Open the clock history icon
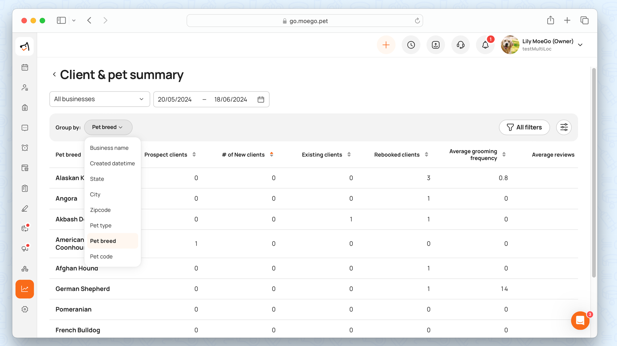Image resolution: width=617 pixels, height=346 pixels. click(411, 45)
